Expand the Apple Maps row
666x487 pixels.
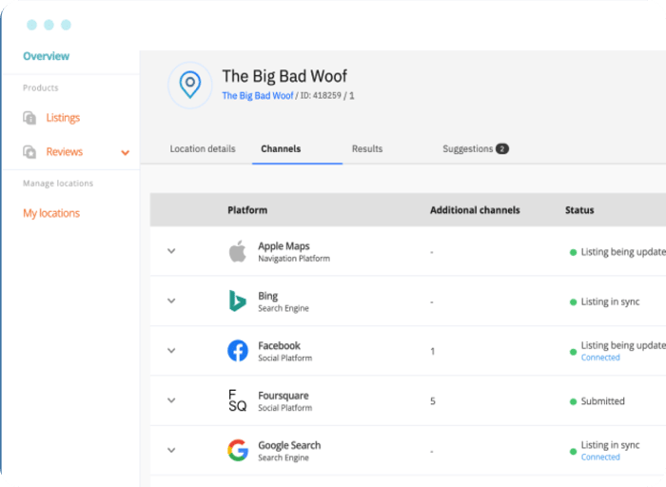pyautogui.click(x=171, y=251)
